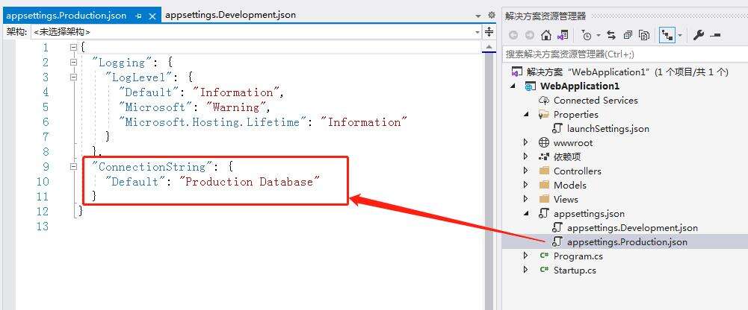Open Properties using the wrench icon

[x=699, y=35]
